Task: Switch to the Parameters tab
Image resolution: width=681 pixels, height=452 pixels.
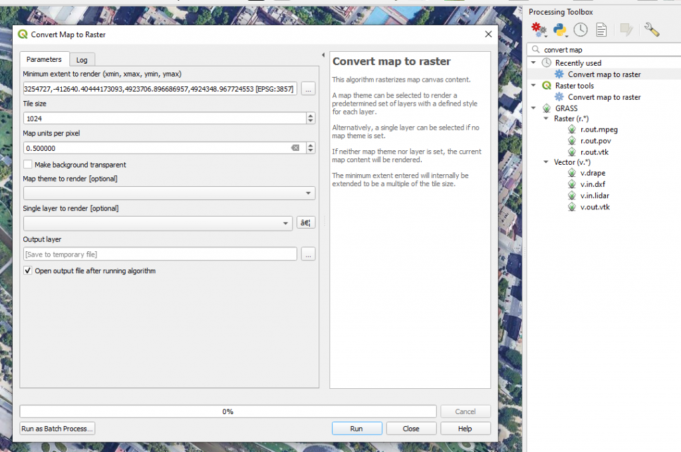Action: [44, 59]
